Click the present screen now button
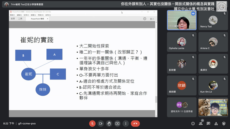The width and height of the screenshot is (230, 129). [117, 123]
